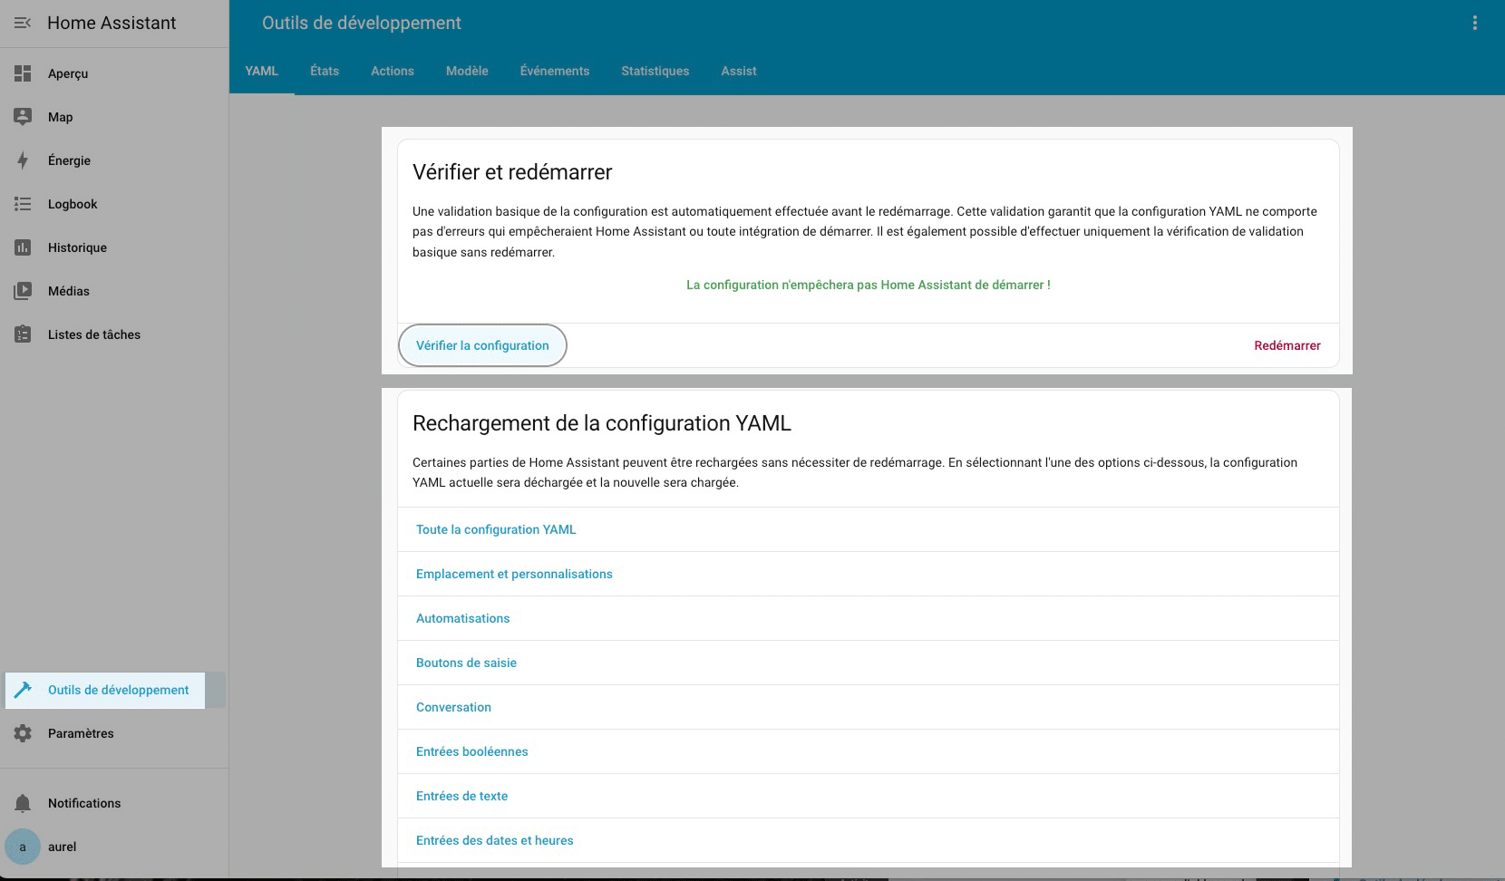Click the Home Assistant title
The height and width of the screenshot is (881, 1505).
click(112, 23)
